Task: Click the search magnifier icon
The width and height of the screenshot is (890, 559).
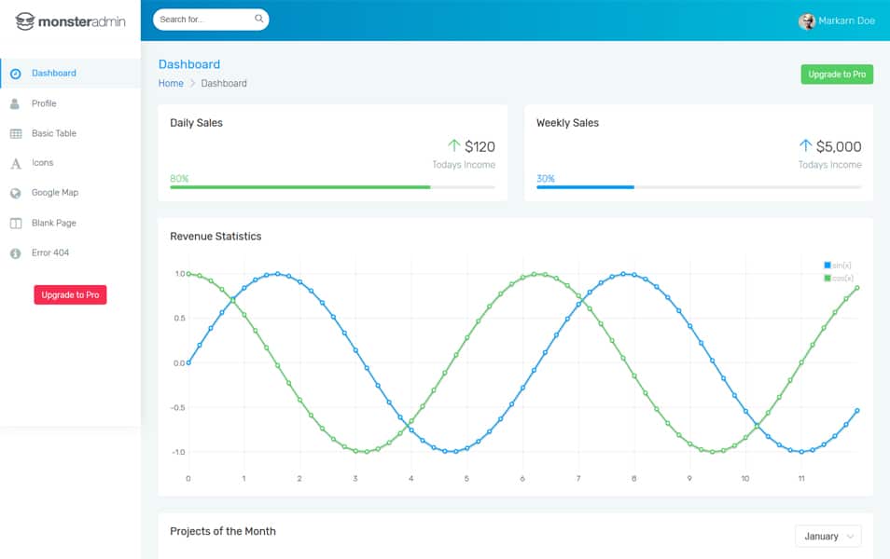Action: pos(258,18)
